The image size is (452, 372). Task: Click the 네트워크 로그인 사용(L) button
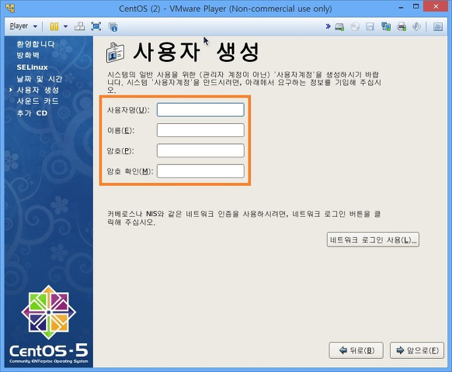point(373,240)
